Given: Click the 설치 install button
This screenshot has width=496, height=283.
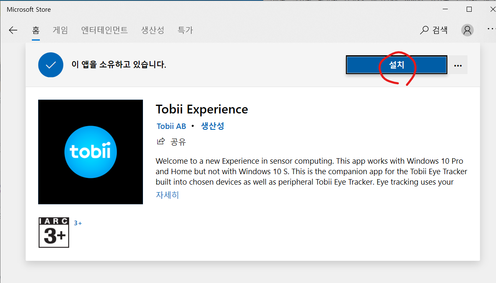Looking at the screenshot, I should [x=396, y=65].
